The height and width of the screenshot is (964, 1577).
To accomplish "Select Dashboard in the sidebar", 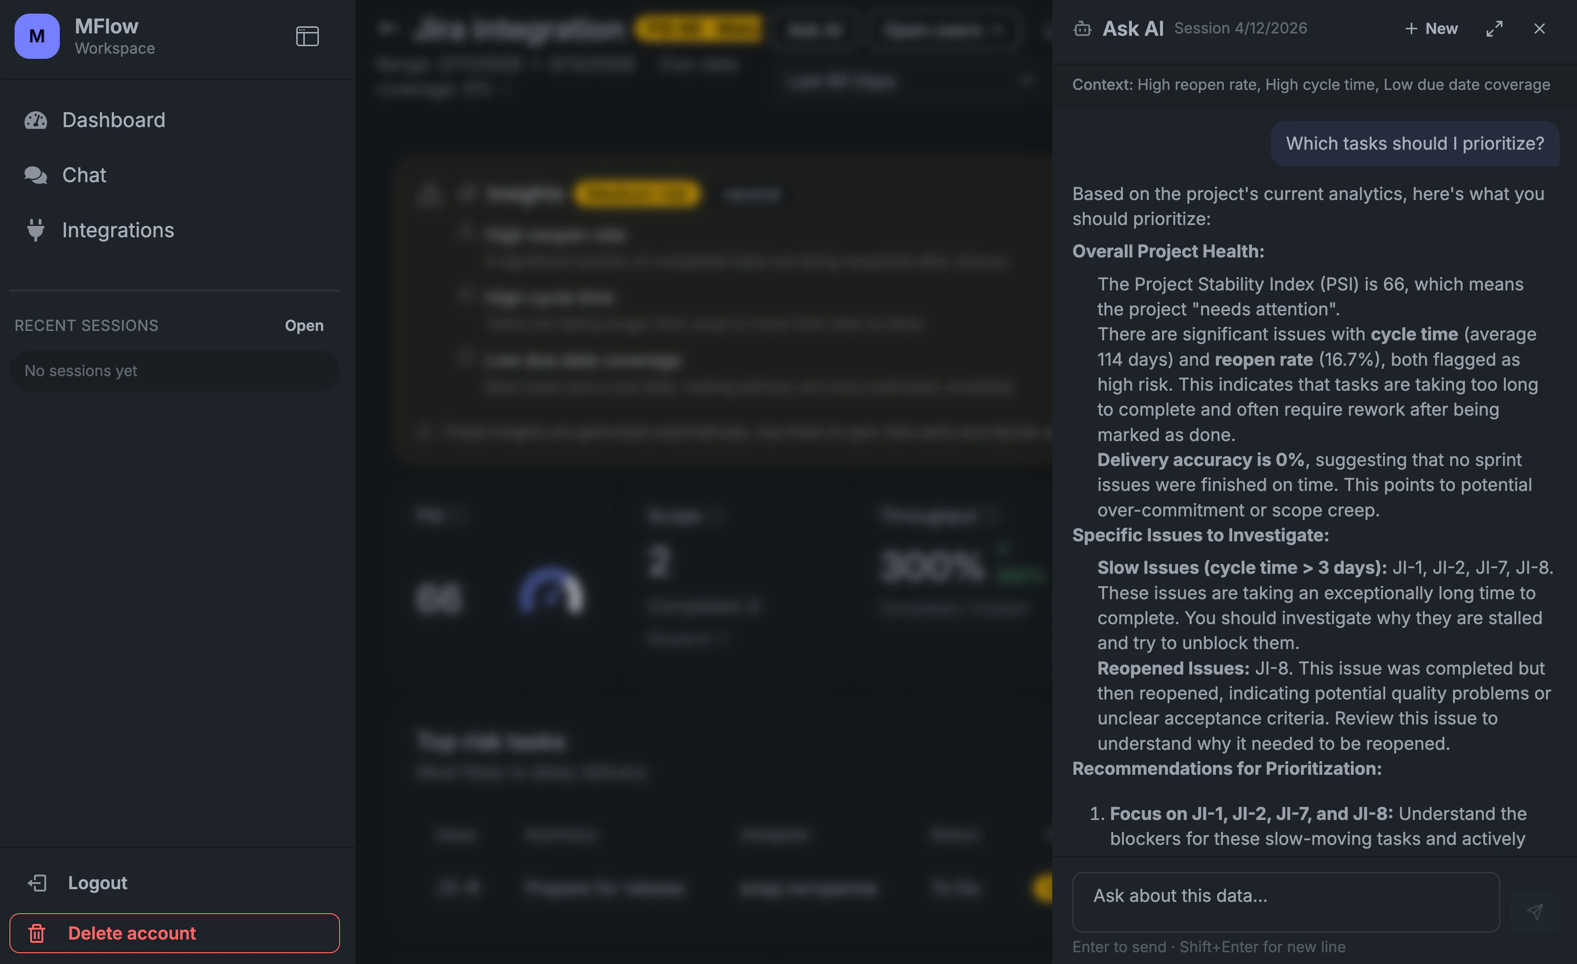I will (114, 120).
